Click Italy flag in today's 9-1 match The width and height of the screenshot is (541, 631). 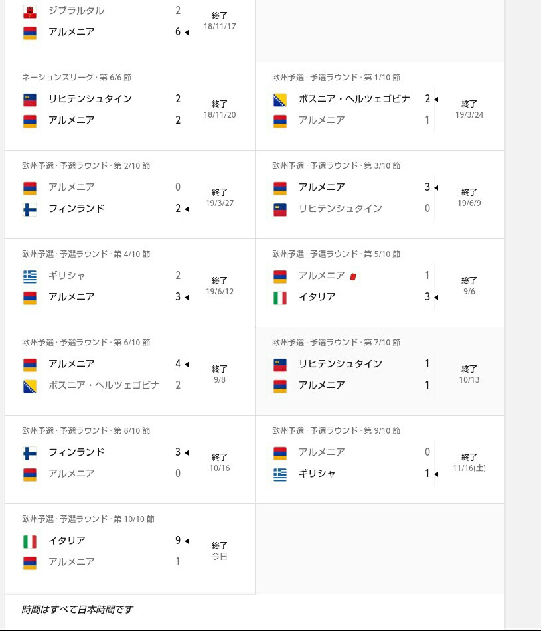click(30, 541)
